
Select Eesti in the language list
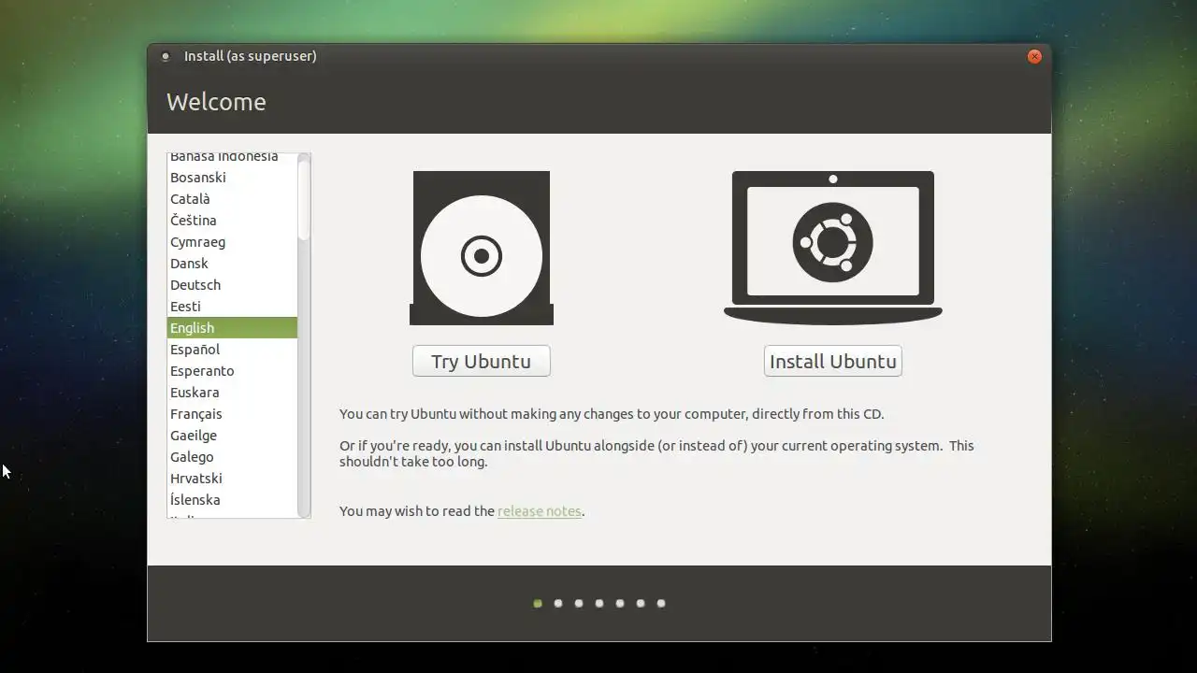coord(232,307)
